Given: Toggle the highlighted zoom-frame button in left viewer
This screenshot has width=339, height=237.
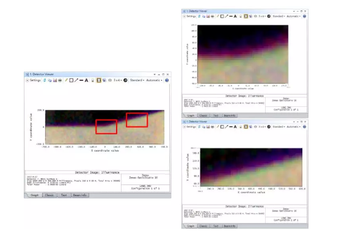Looking at the screenshot, I should 99,80.
